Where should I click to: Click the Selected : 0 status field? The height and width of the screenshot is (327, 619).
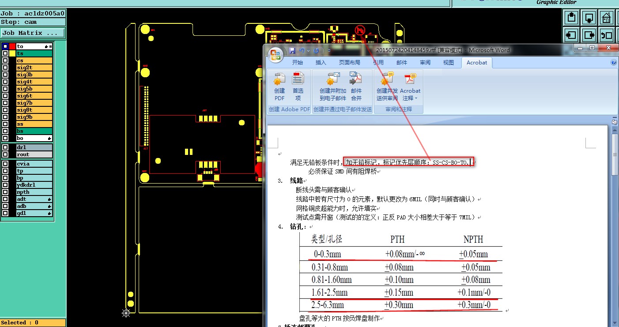(33, 323)
